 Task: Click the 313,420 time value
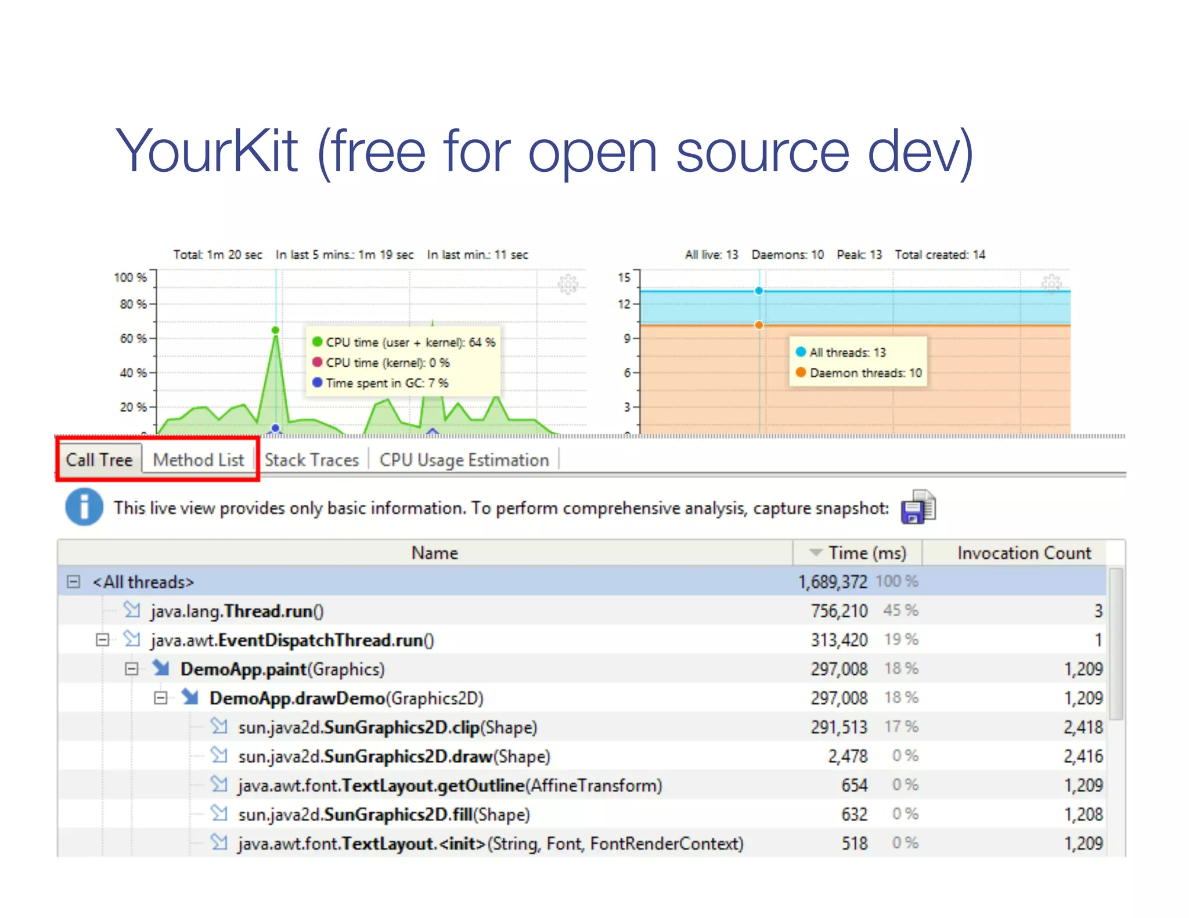pos(839,639)
